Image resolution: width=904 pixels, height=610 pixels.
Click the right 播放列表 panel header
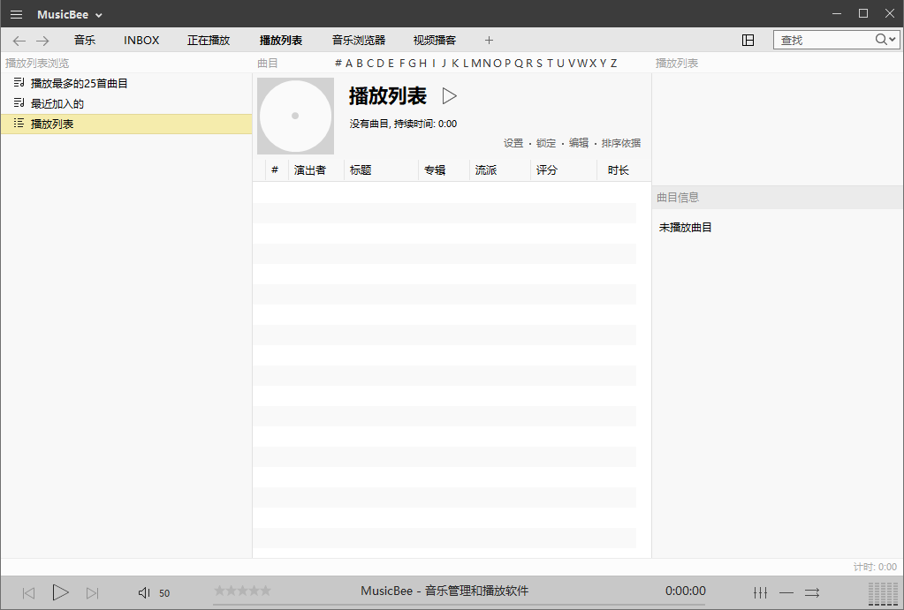pos(677,64)
